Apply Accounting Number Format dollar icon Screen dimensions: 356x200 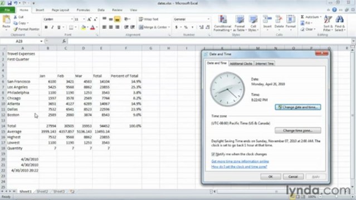click(177, 27)
